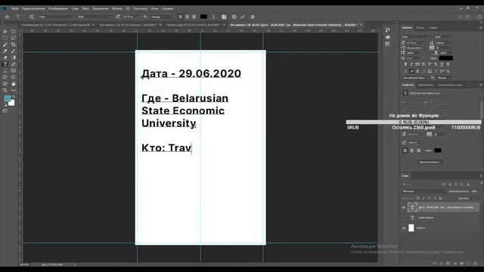Open the Окно menu
The height and width of the screenshot is (272, 484).
(154, 8)
